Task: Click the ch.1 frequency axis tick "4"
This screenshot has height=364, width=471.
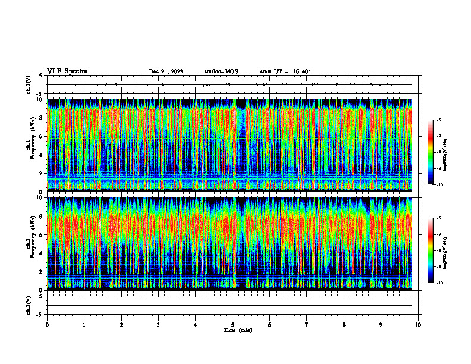Action: pos(42,155)
